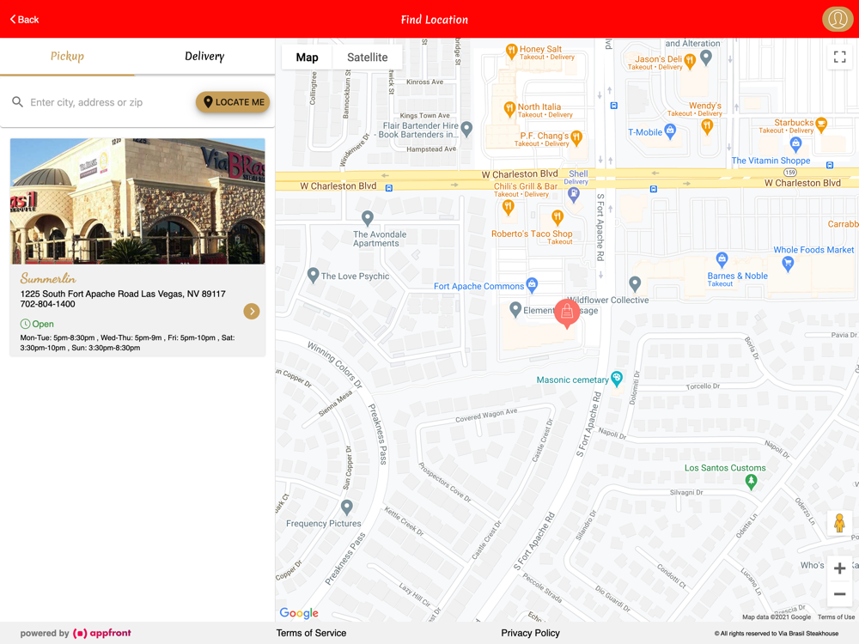Open the Via Brasil storefront photo

[137, 201]
